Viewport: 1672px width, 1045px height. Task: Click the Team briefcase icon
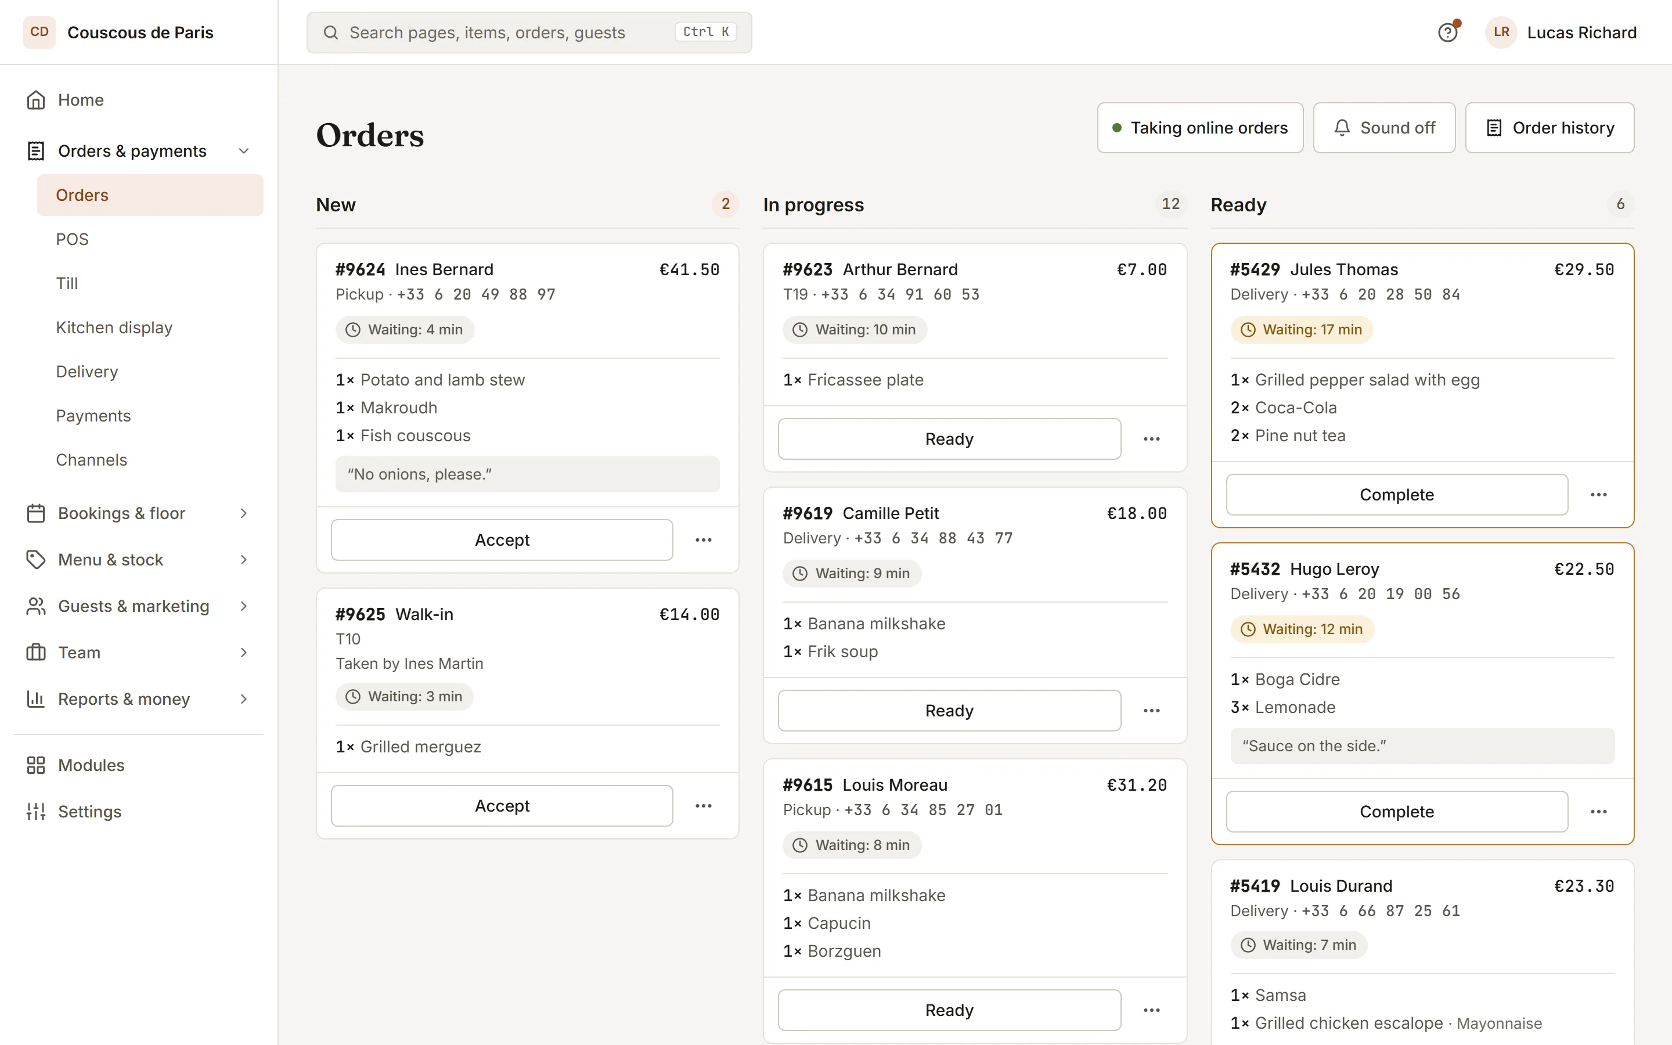tap(36, 653)
